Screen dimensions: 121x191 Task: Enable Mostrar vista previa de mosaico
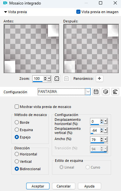(x=17, y=107)
